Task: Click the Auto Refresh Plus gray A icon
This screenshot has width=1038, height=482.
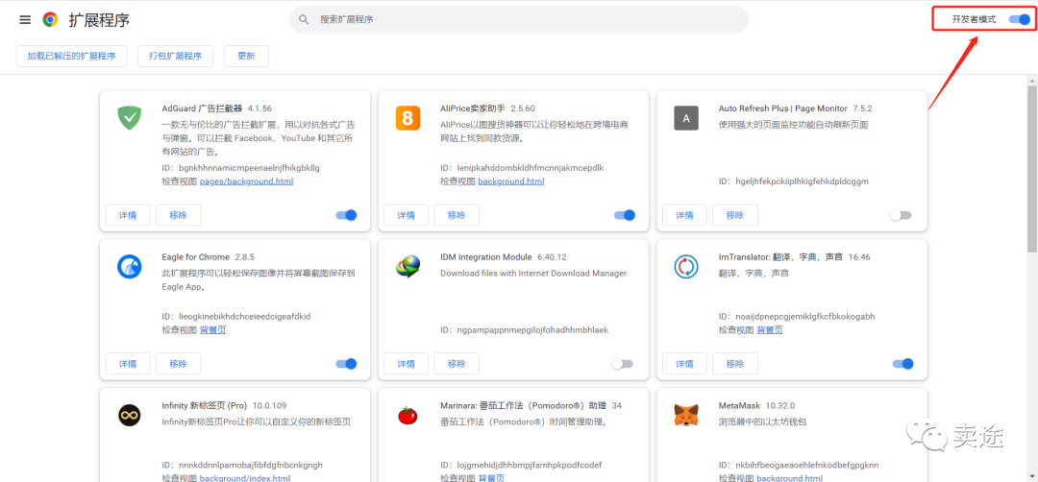Action: pos(686,118)
